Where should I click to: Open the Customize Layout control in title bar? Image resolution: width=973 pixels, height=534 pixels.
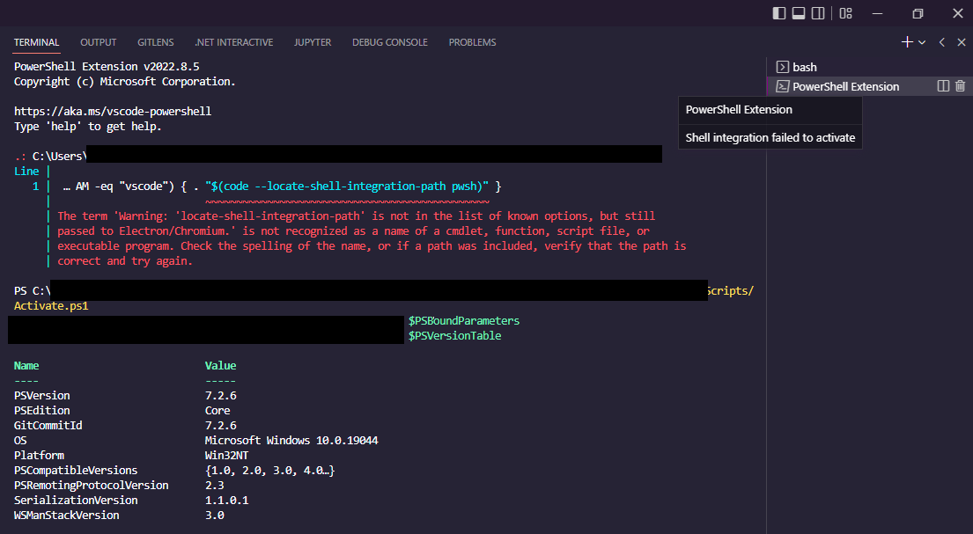845,12
